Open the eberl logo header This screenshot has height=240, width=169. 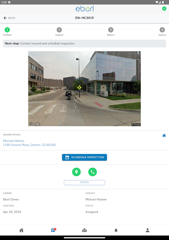coord(84,9)
